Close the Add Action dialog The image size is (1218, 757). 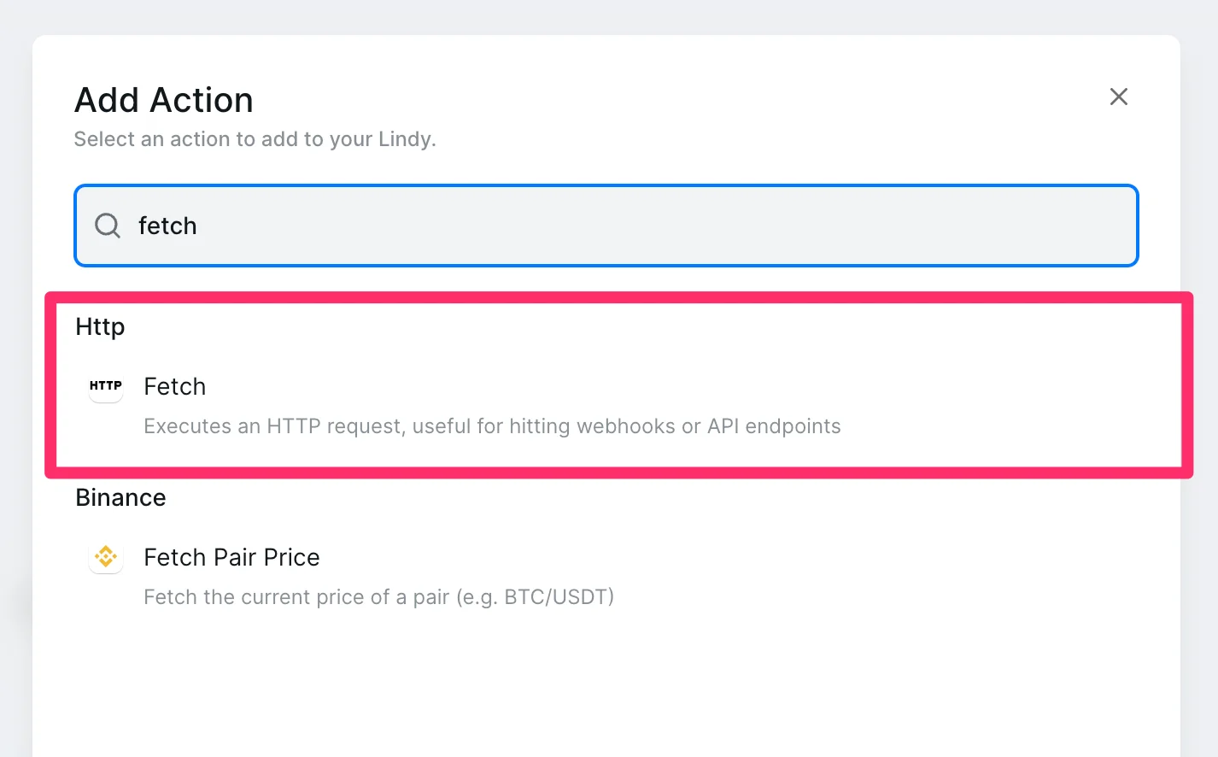(1118, 97)
